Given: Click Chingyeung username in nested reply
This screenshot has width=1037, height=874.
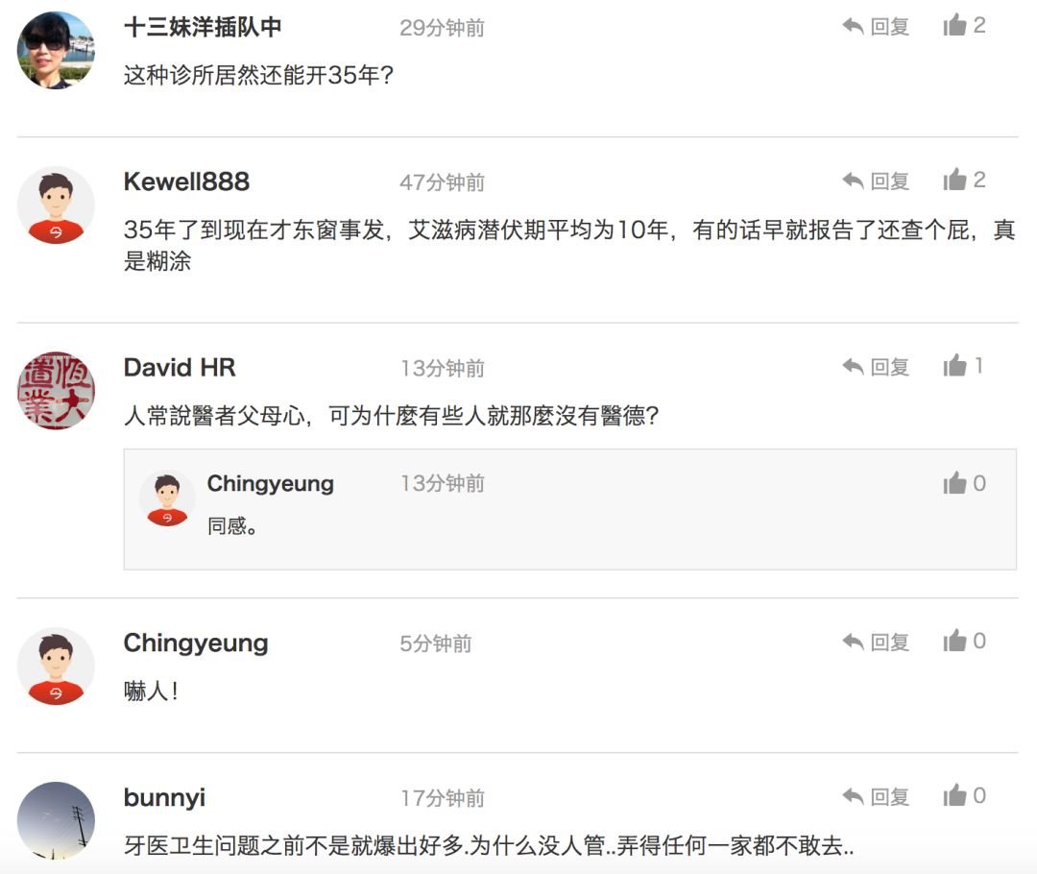Looking at the screenshot, I should pyautogui.click(x=270, y=483).
